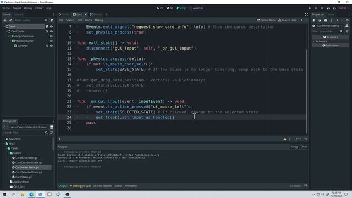Select the CardArt node
The height and width of the screenshot is (198, 352).
(22, 46)
